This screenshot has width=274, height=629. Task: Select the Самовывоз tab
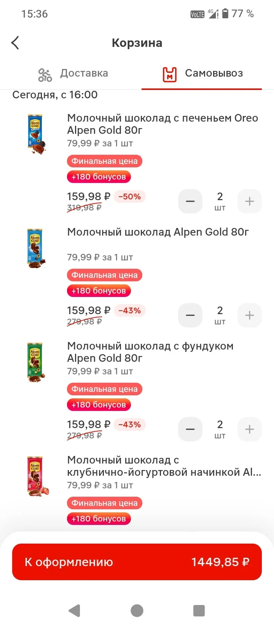coord(202,74)
